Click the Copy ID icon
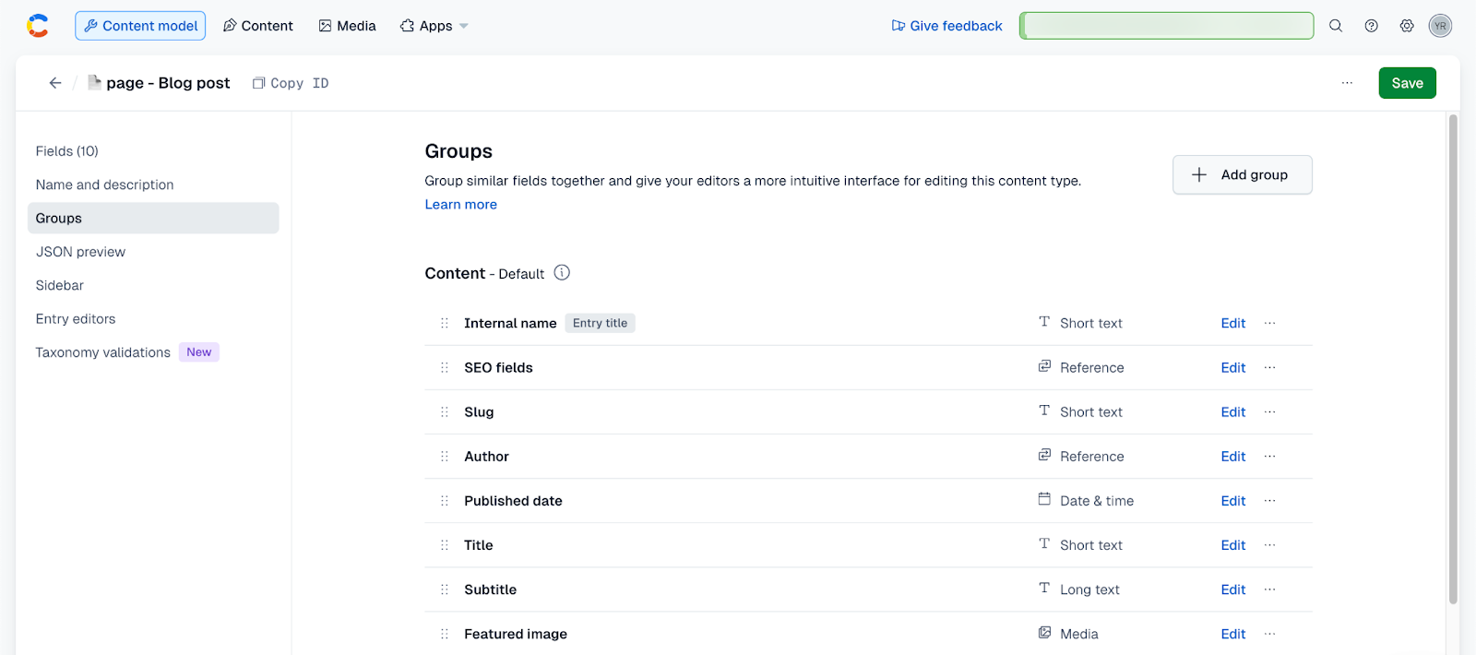1476x655 pixels. (259, 83)
